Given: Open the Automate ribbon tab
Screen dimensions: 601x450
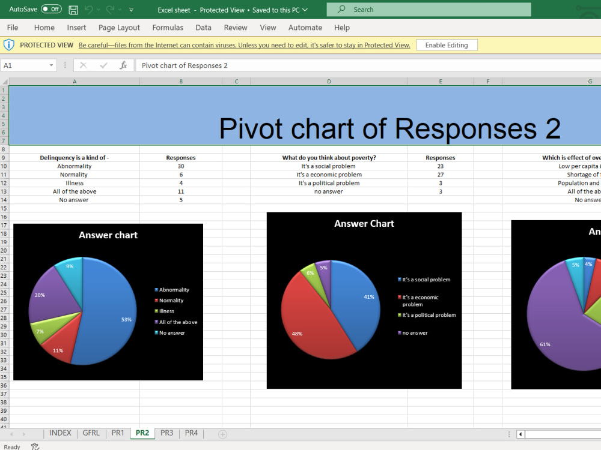Looking at the screenshot, I should tap(305, 28).
